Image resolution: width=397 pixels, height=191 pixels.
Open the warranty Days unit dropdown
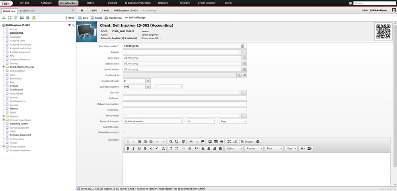pos(233,121)
